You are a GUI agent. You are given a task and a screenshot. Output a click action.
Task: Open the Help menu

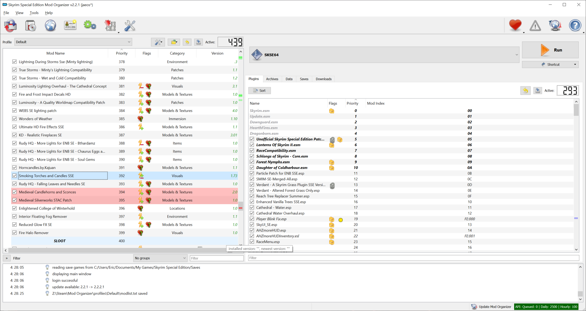[x=49, y=13]
